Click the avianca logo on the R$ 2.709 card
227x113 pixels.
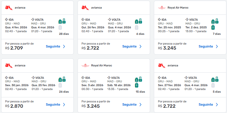pyautogui.click(x=9, y=8)
